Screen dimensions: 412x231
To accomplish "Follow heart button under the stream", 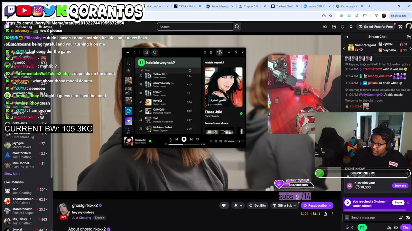I will click(224, 206).
